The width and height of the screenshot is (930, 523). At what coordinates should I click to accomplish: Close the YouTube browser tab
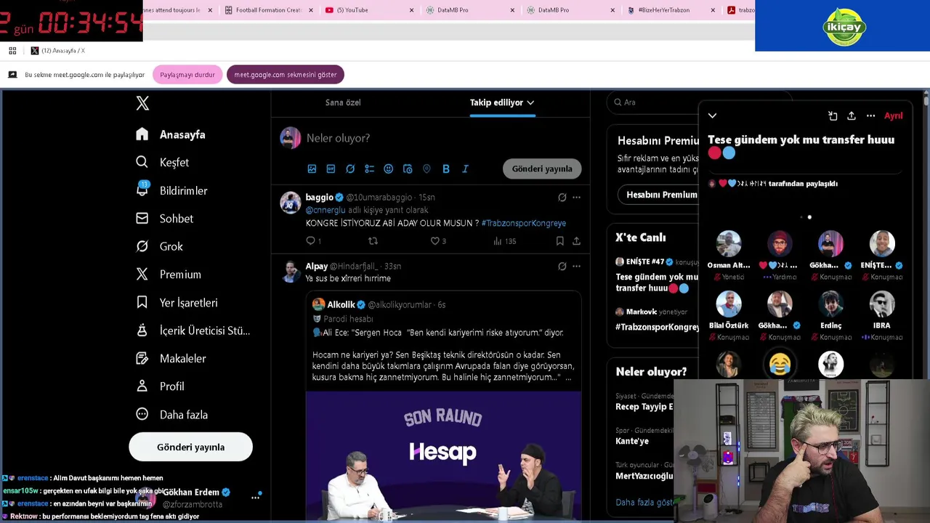412,10
